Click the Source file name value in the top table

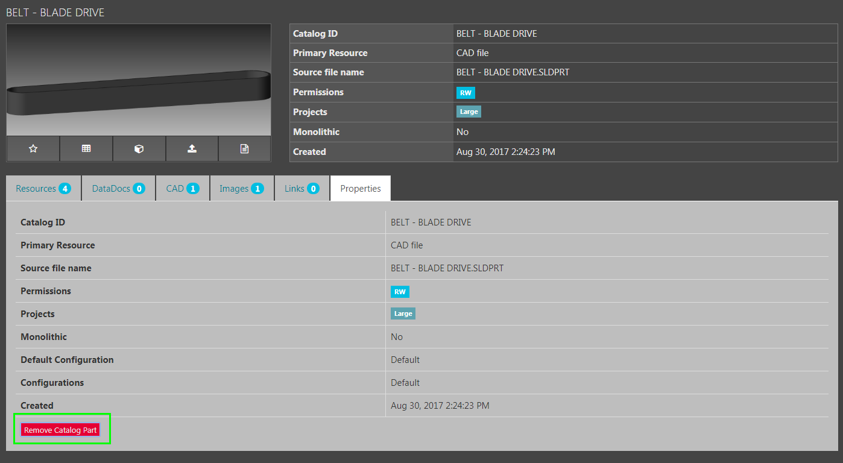coord(513,72)
